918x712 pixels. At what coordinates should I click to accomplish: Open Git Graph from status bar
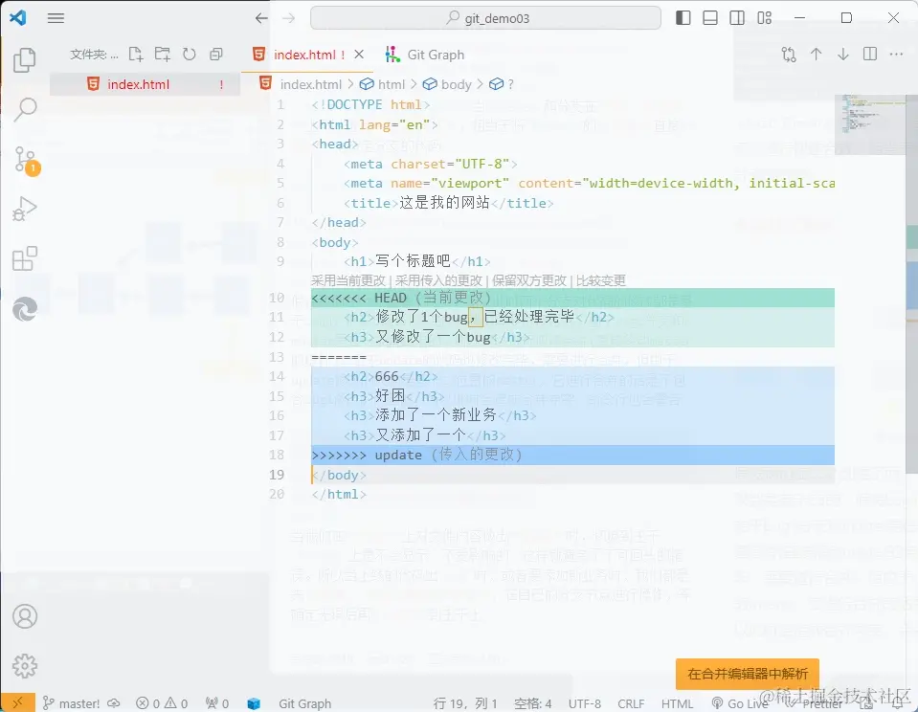pos(304,703)
